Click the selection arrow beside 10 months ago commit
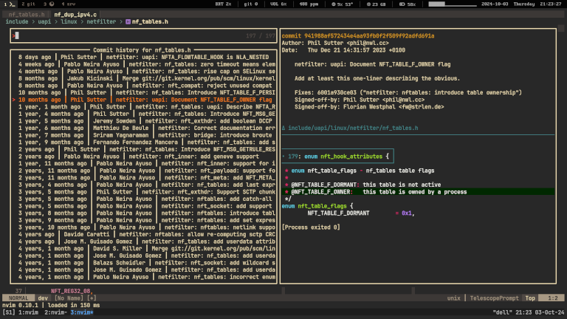This screenshot has height=319, width=567. pyautogui.click(x=14, y=99)
